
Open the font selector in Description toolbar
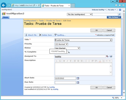click(x=56, y=61)
